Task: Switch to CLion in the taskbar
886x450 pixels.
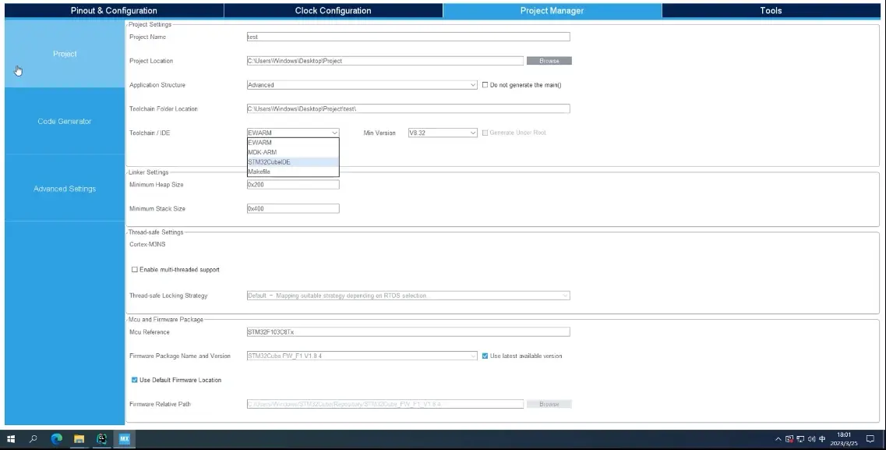Action: (x=102, y=439)
